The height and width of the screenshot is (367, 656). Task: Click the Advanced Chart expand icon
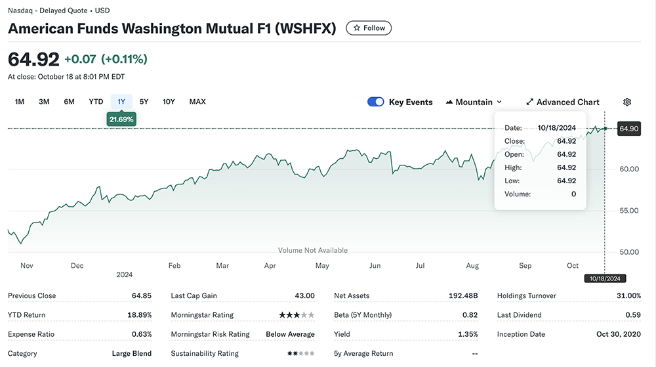point(529,102)
